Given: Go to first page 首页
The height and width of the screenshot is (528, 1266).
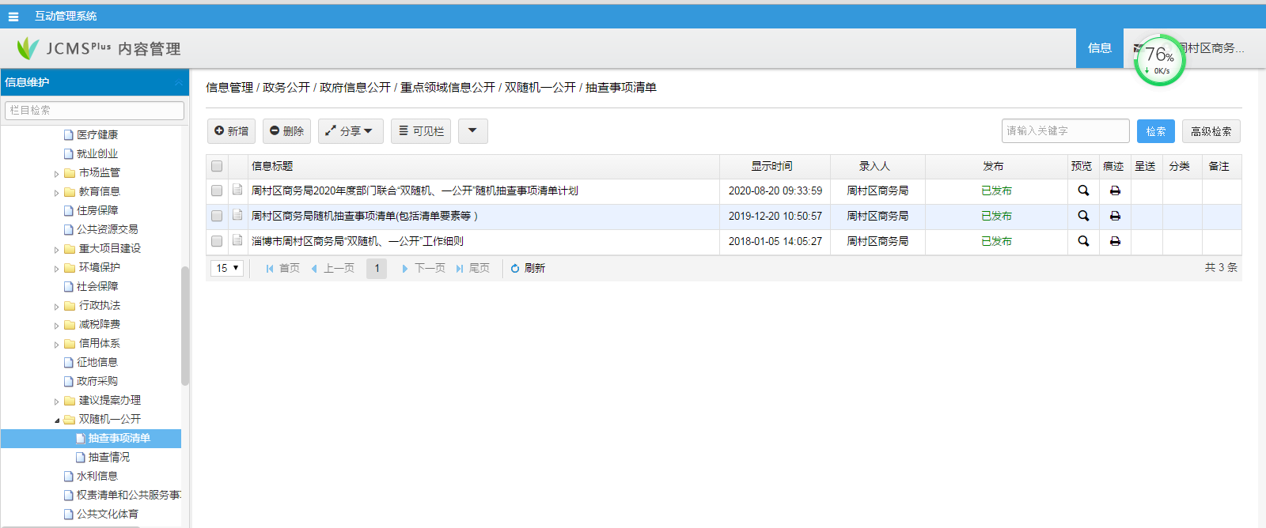Looking at the screenshot, I should tap(282, 269).
